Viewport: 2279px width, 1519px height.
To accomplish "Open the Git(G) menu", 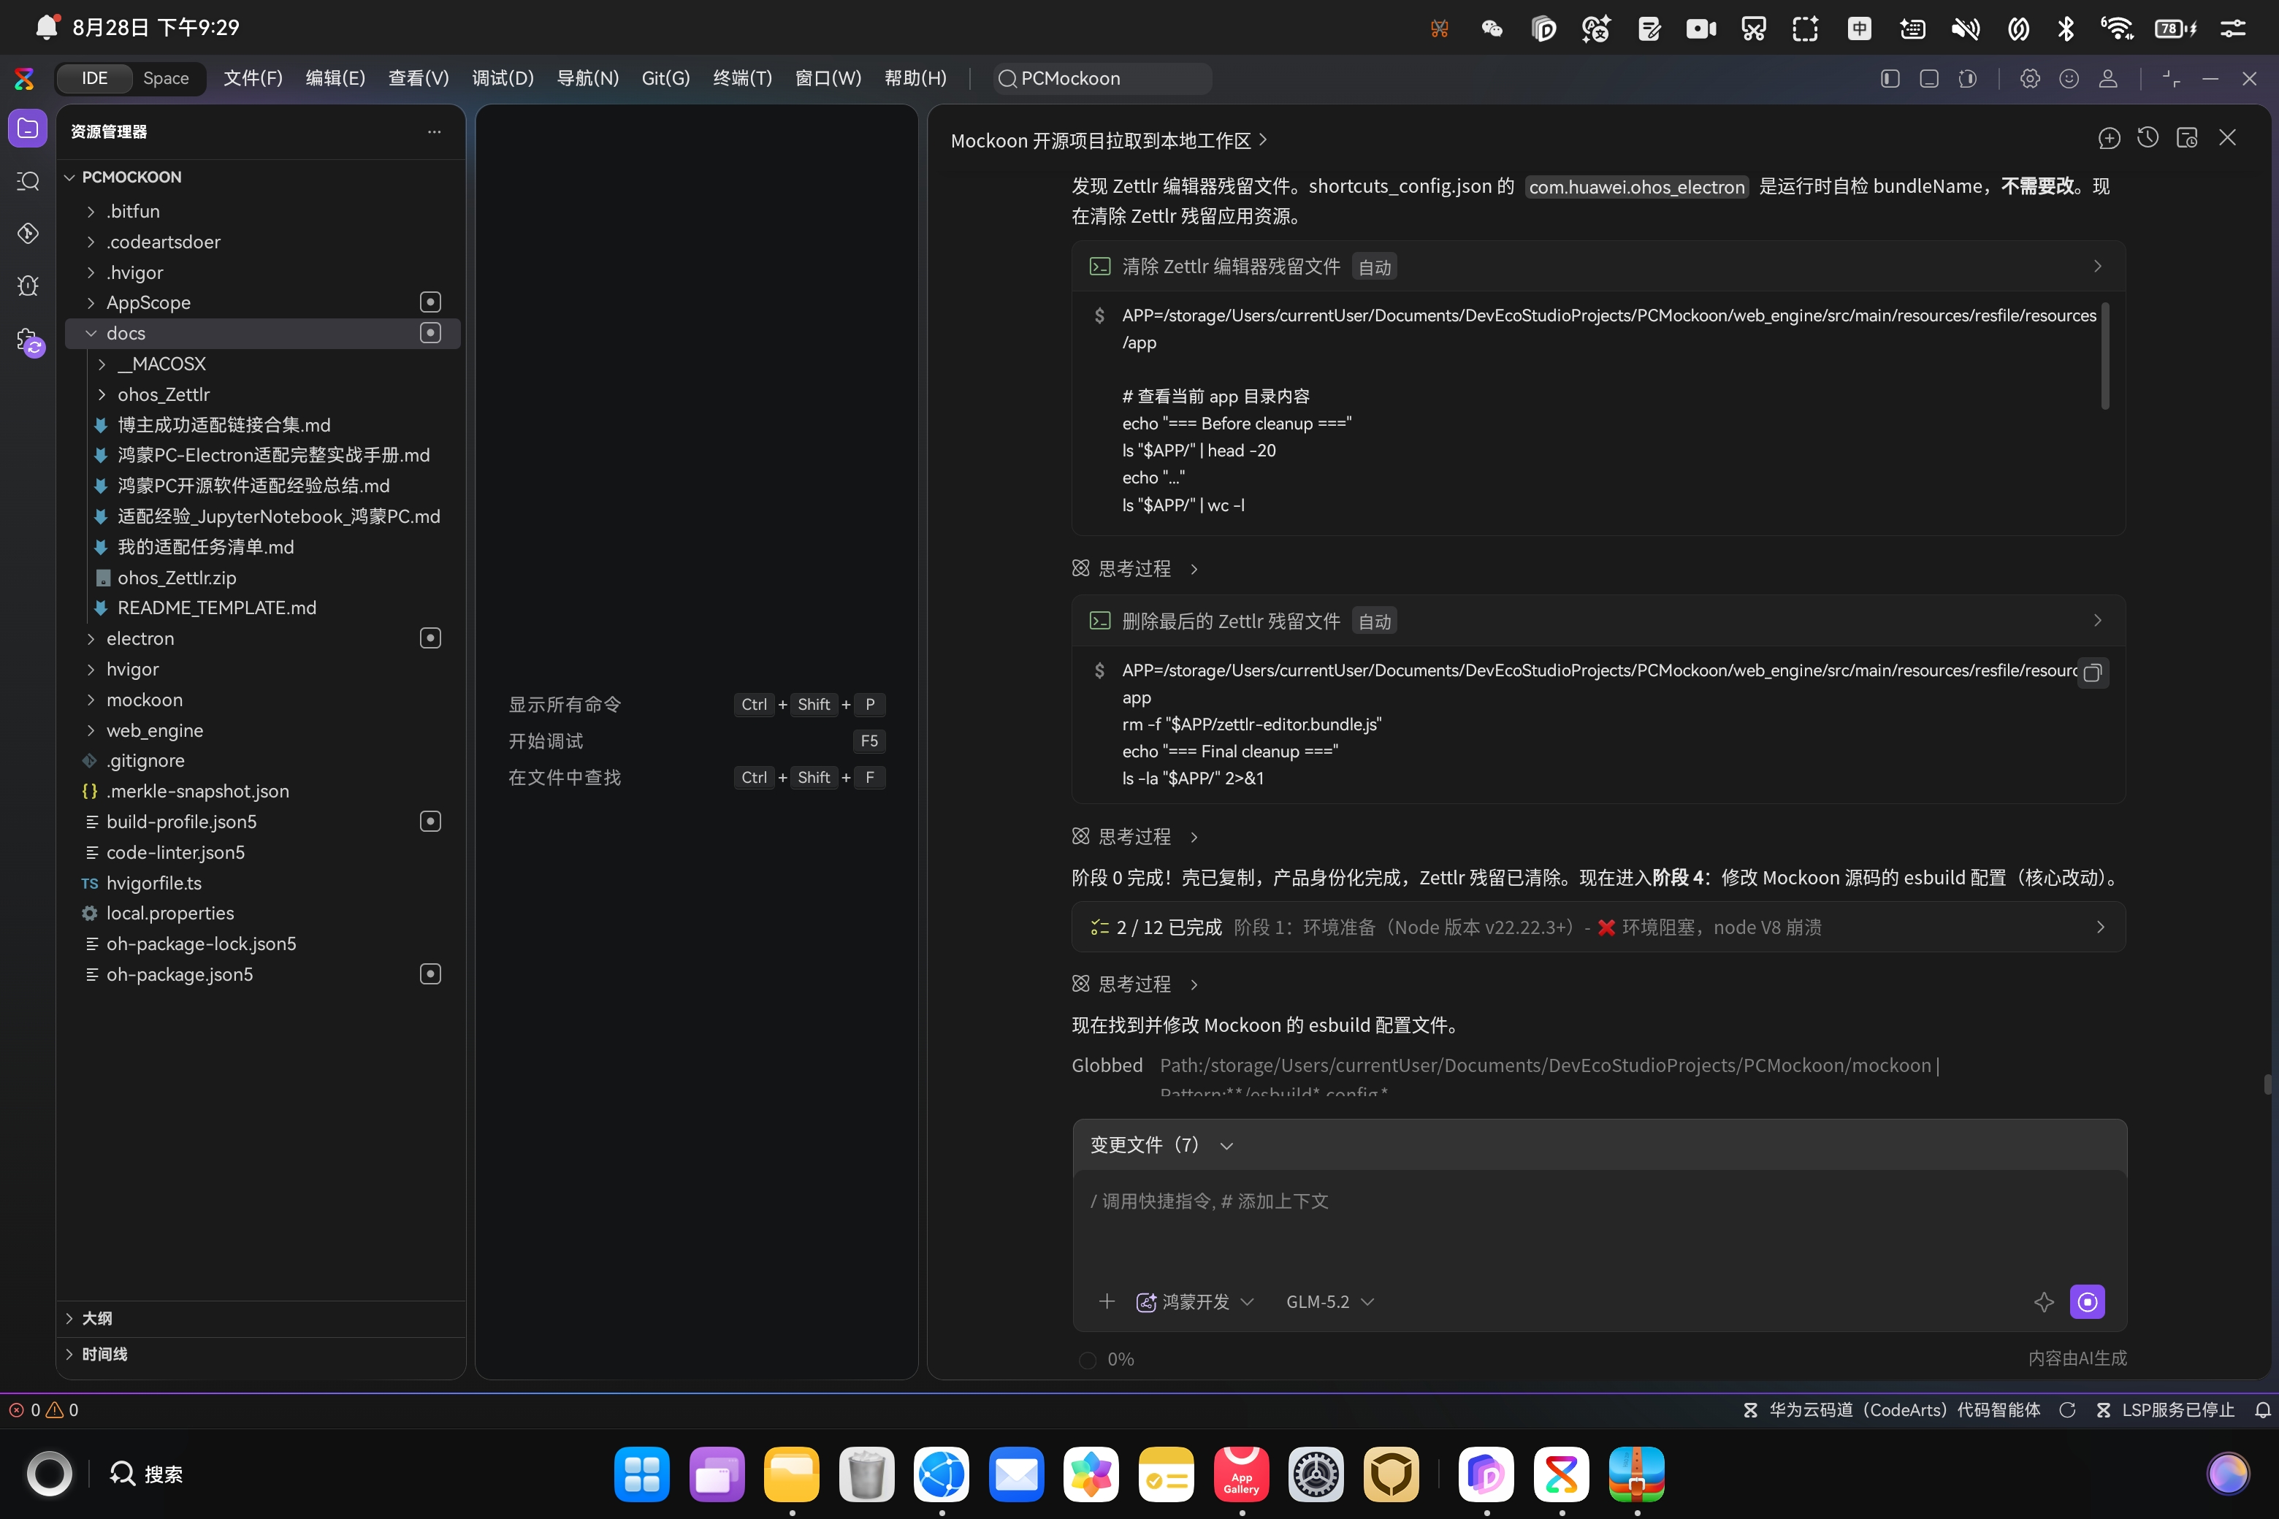I will click(665, 78).
